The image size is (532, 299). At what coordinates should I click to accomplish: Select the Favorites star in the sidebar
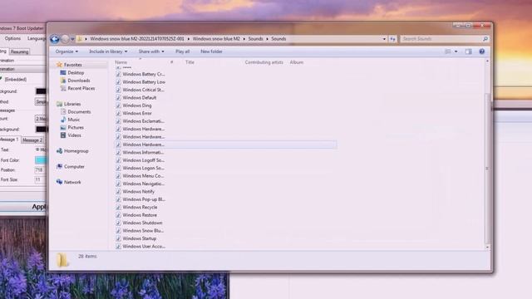click(x=59, y=65)
